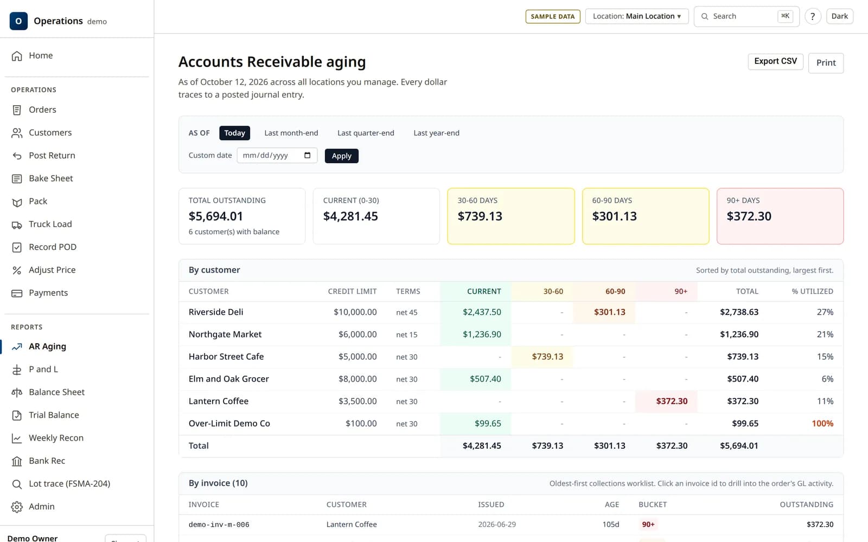Viewport: 868px width, 542px height.
Task: Click the 100% utilized value
Action: 822,423
